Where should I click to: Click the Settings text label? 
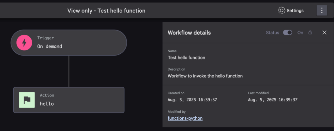[x=295, y=11]
